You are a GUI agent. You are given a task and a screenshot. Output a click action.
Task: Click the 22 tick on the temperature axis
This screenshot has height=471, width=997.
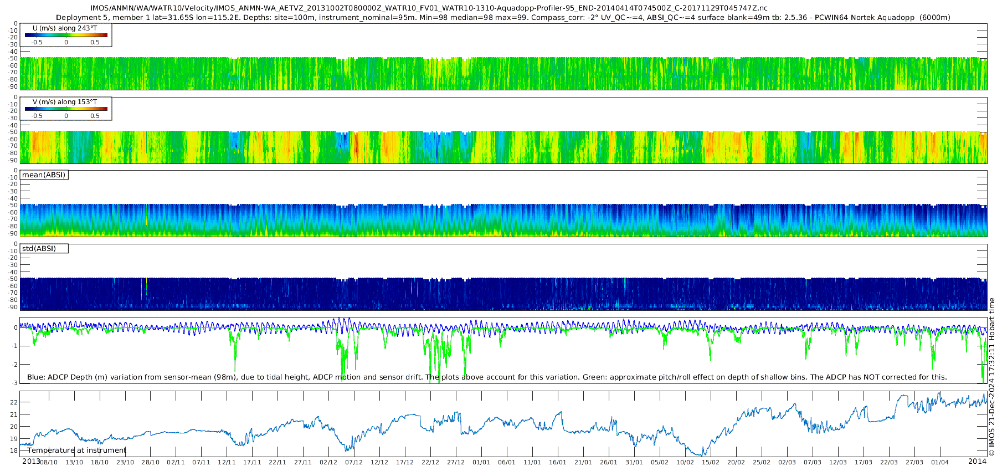[14, 402]
